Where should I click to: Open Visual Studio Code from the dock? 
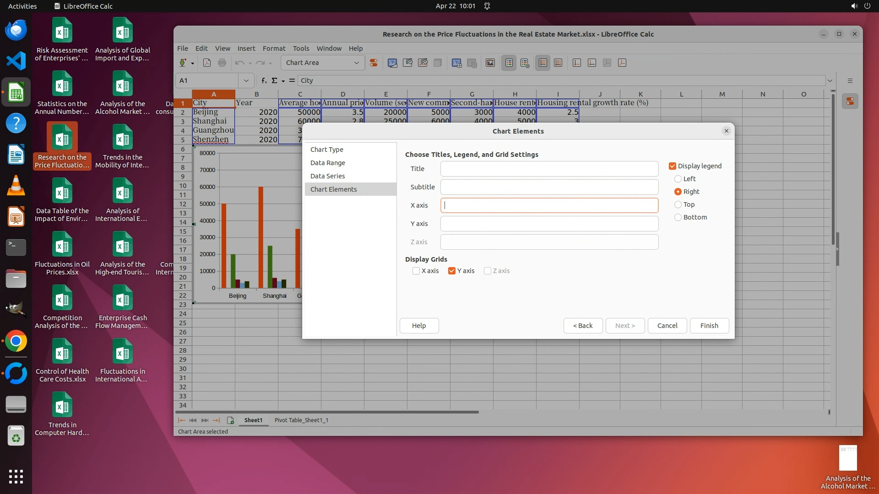pyautogui.click(x=16, y=61)
